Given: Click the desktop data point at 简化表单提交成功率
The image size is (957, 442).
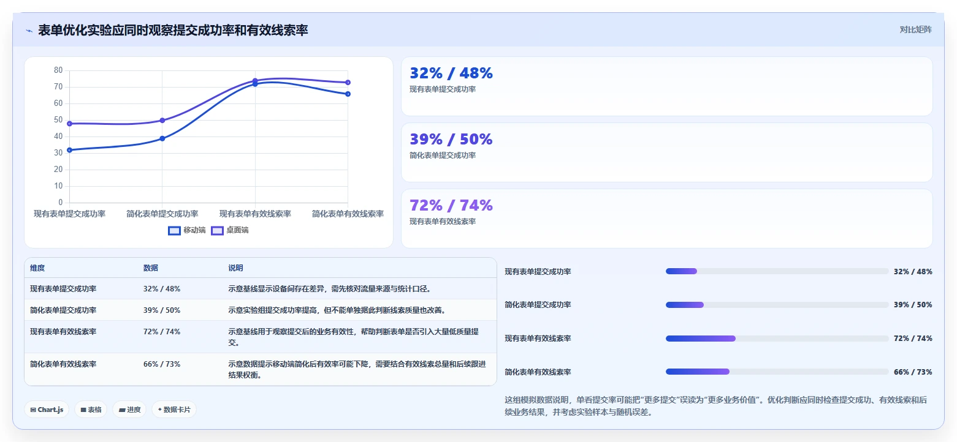Looking at the screenshot, I should tap(162, 121).
